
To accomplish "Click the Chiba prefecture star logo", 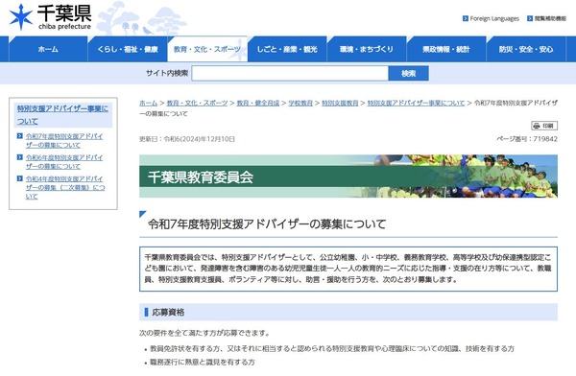I will 21,17.
